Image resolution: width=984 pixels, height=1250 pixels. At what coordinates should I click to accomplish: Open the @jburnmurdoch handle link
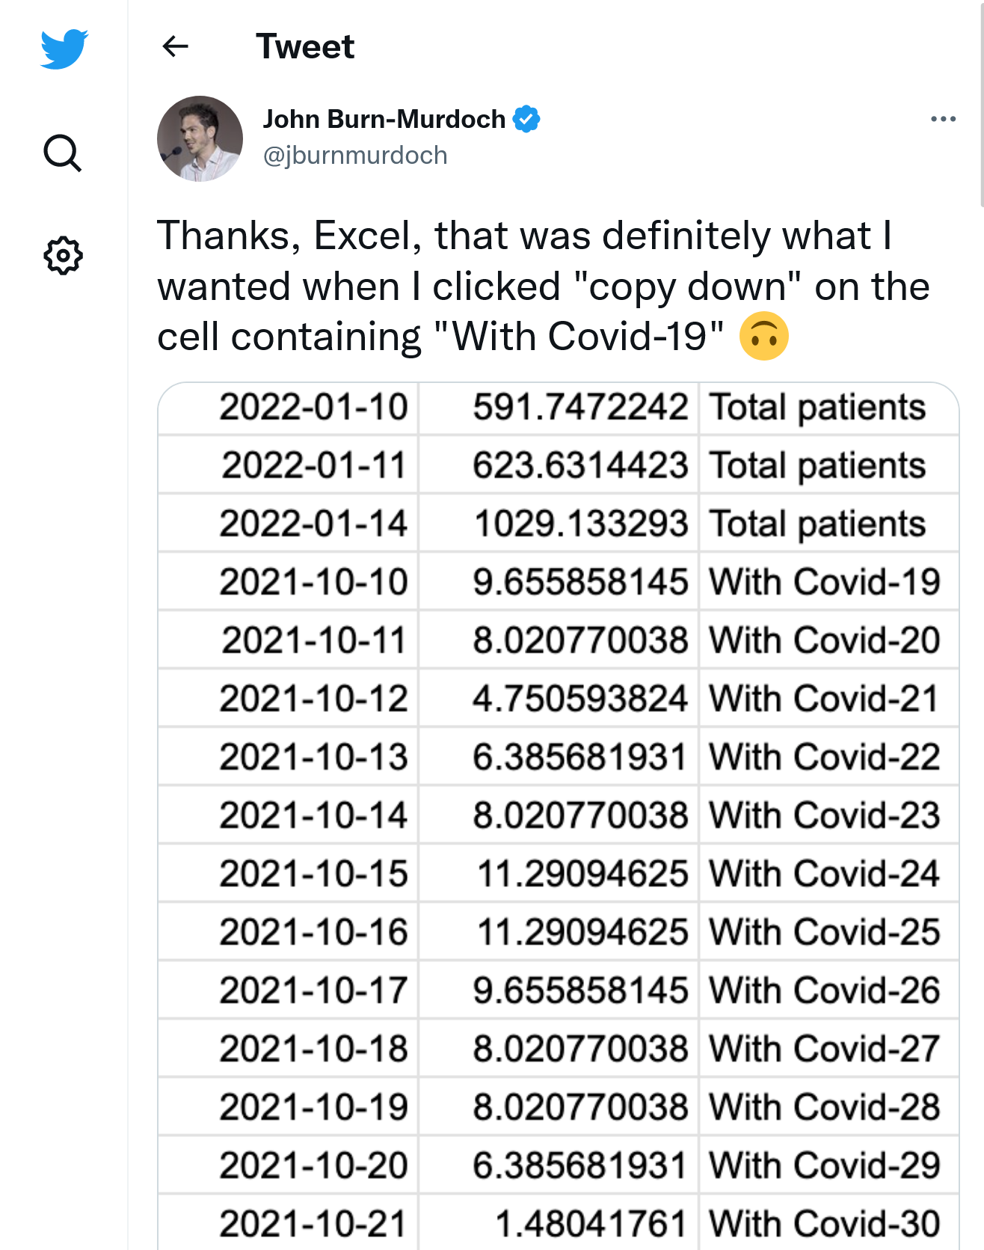pos(355,156)
